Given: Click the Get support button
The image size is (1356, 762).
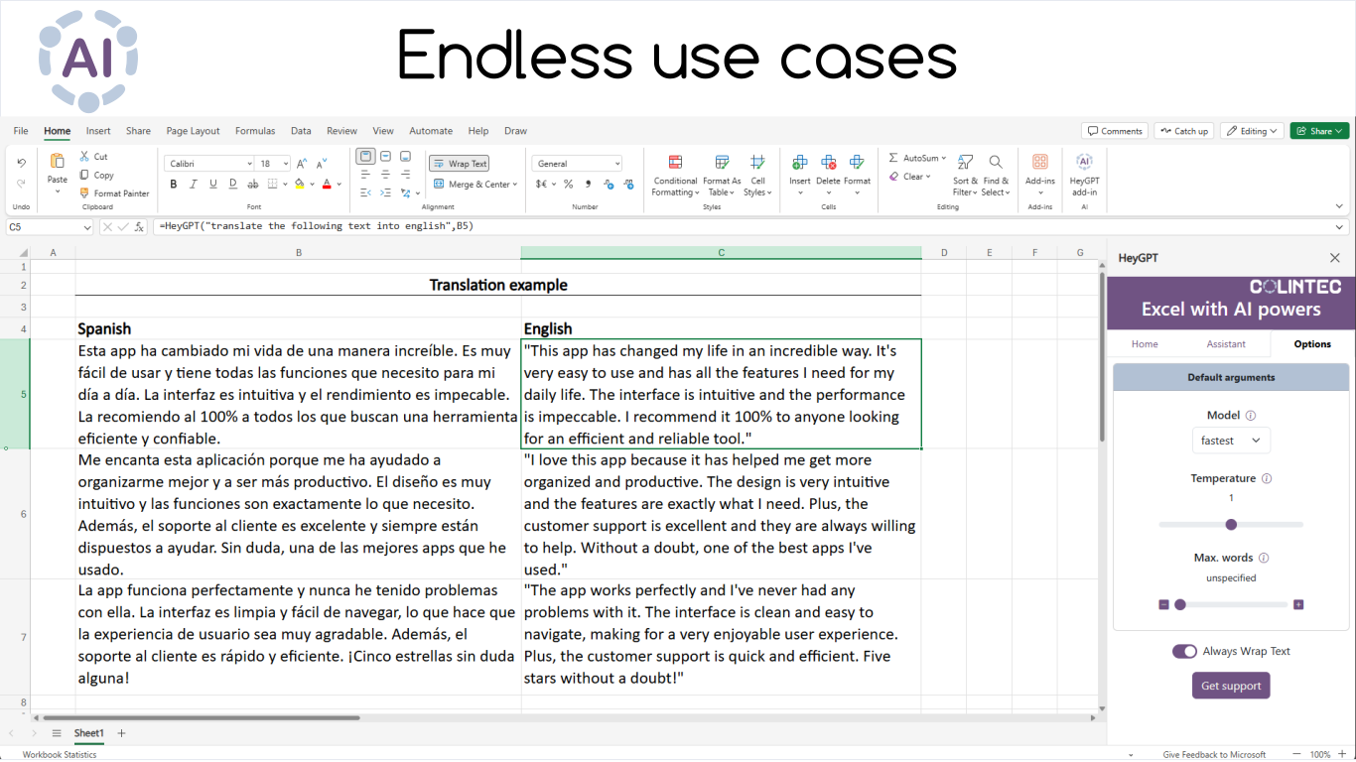Looking at the screenshot, I should pos(1231,686).
